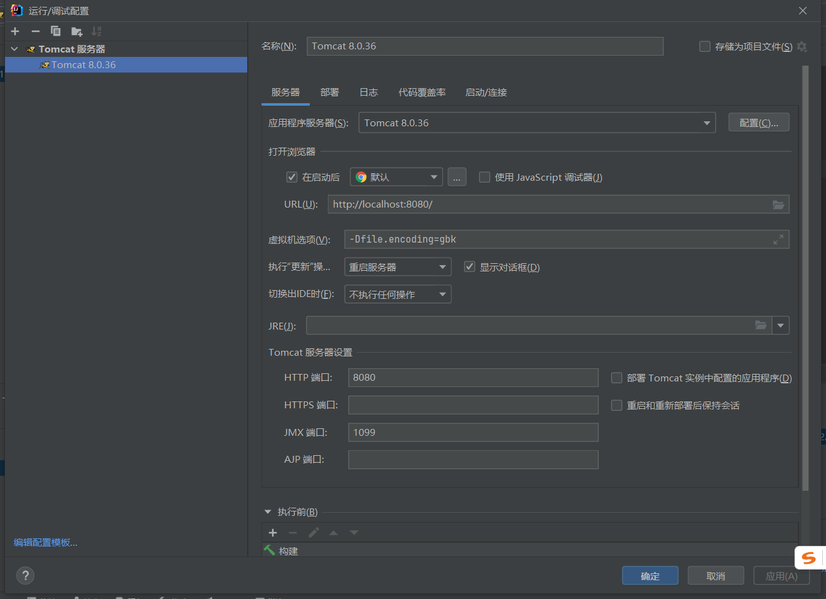Enable deploy applications configured in Tomcat instance
The height and width of the screenshot is (599, 826).
[x=616, y=378]
